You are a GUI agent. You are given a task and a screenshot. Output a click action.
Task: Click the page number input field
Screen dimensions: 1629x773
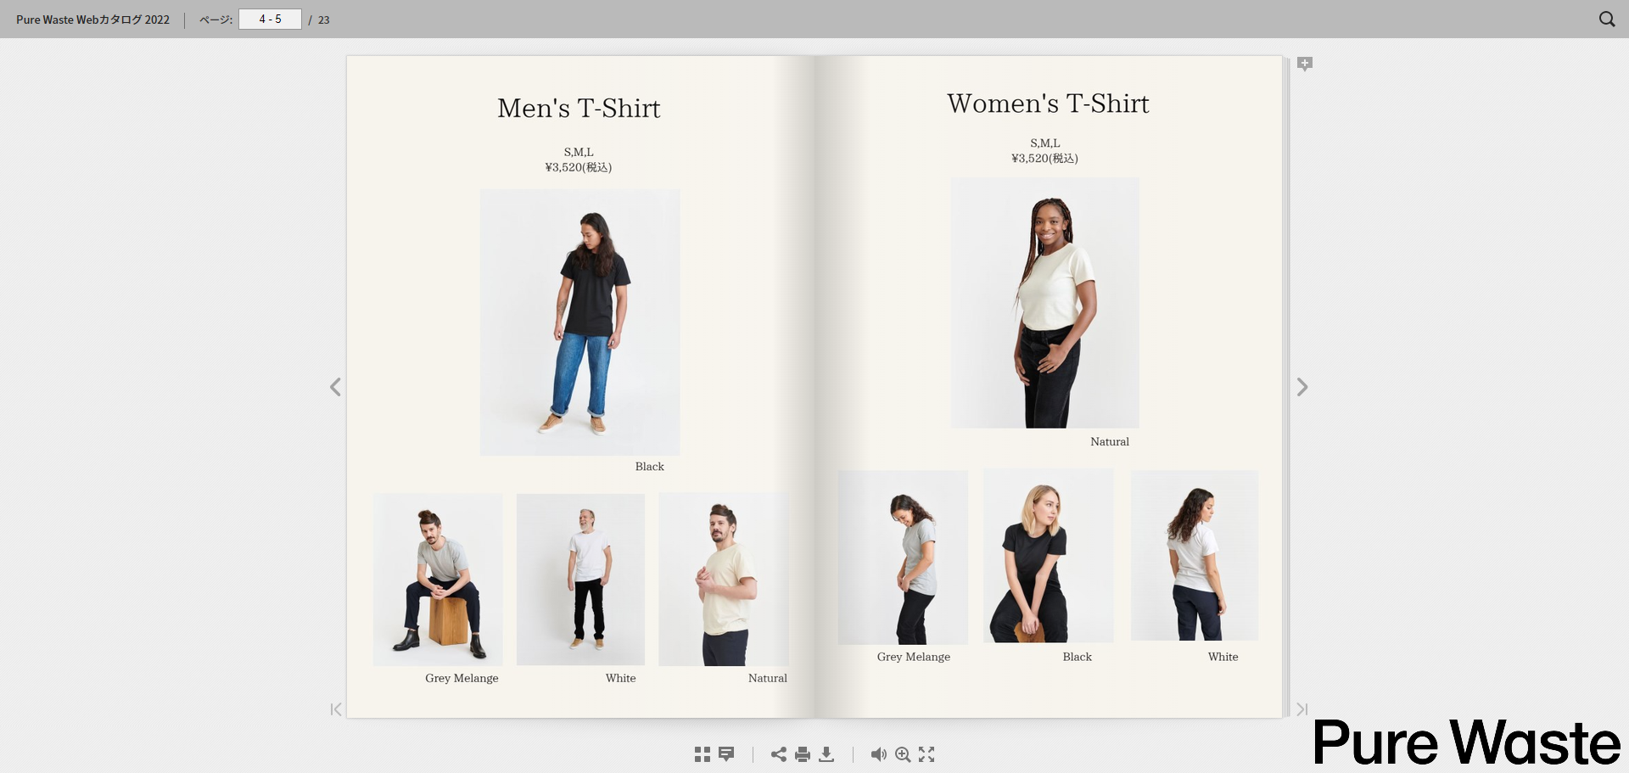[270, 19]
